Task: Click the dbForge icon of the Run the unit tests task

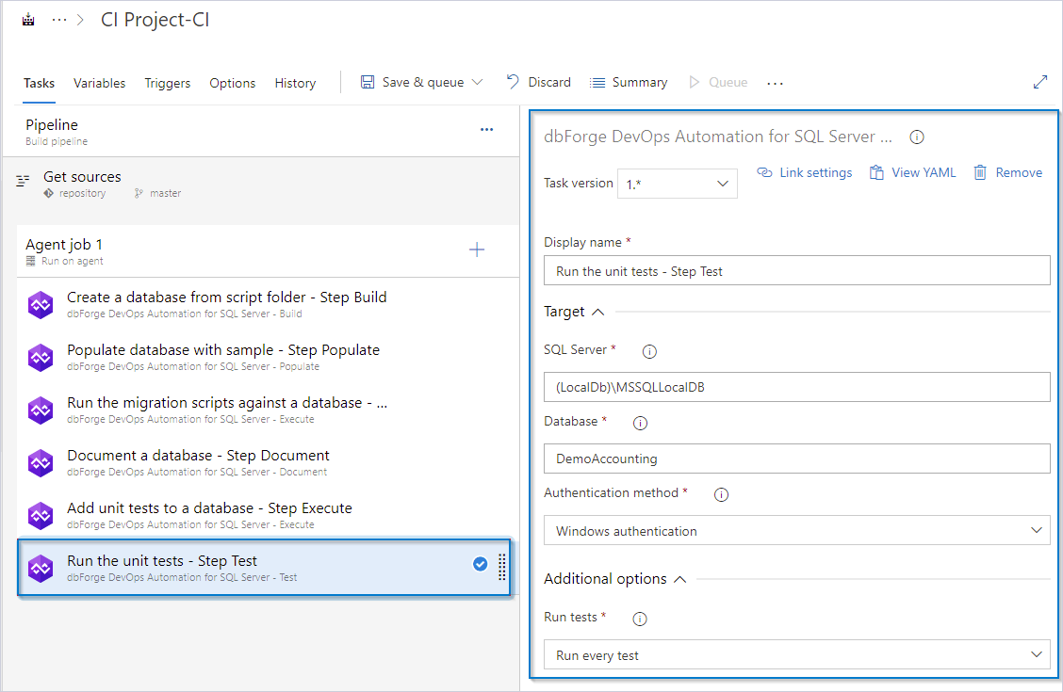Action: pyautogui.click(x=41, y=568)
